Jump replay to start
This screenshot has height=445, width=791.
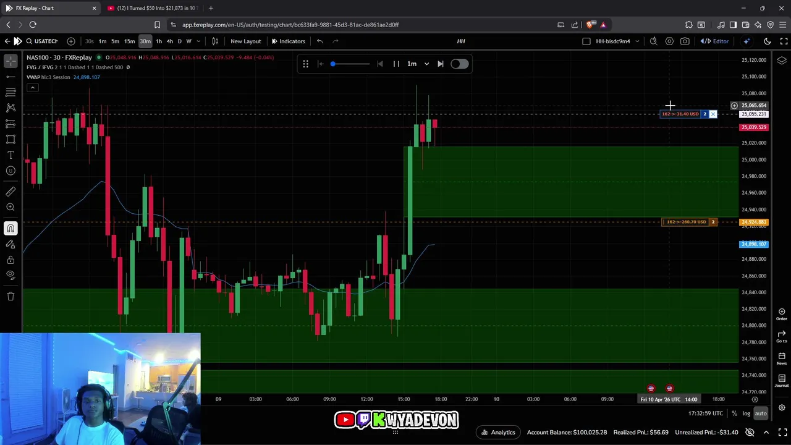point(321,64)
